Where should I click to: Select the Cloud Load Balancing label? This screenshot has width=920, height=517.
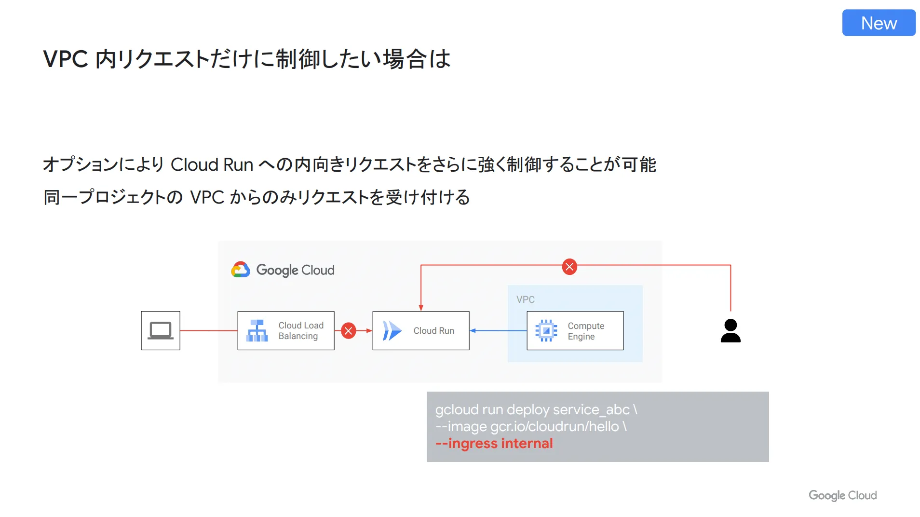[x=301, y=331]
